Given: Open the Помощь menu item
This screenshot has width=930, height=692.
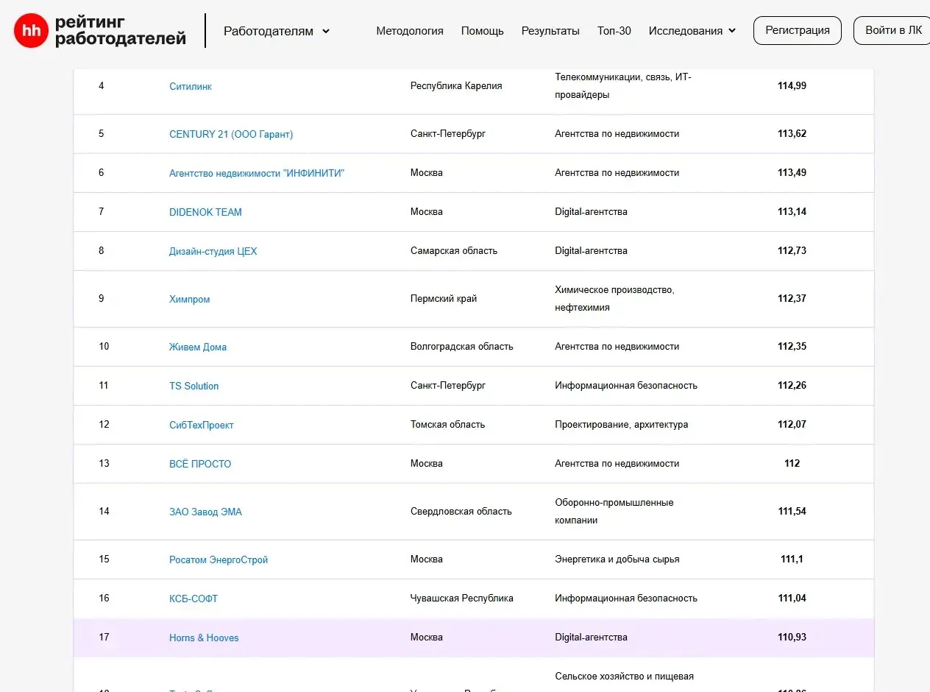Looking at the screenshot, I should 483,31.
